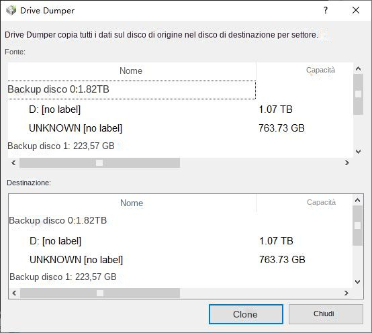Select Backup disco 1: 223,57 GB in Fonte
The width and height of the screenshot is (372, 333).
pyautogui.click(x=61, y=146)
